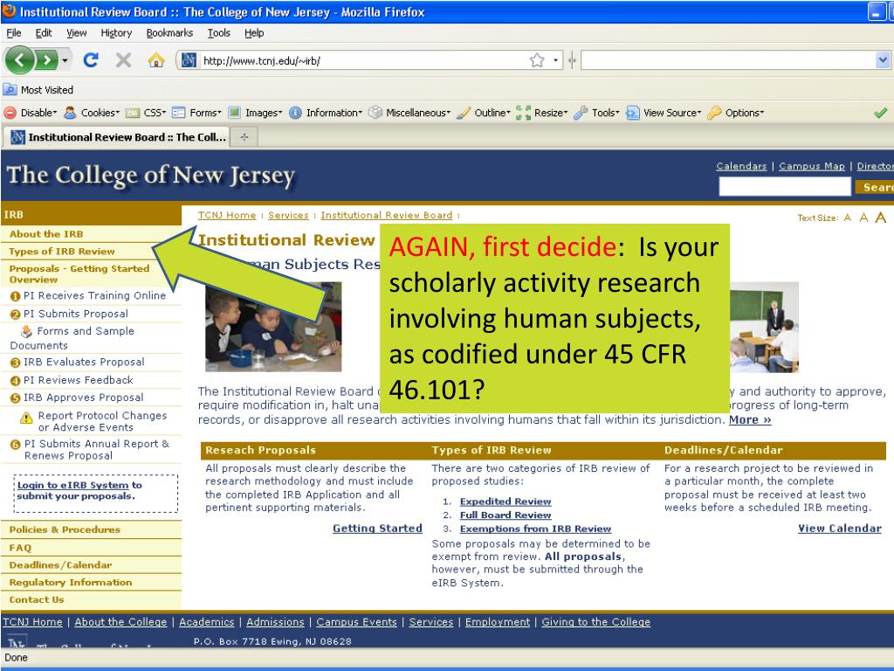Image resolution: width=894 pixels, height=671 pixels.
Task: Click the URL address field
Action: [x=365, y=60]
